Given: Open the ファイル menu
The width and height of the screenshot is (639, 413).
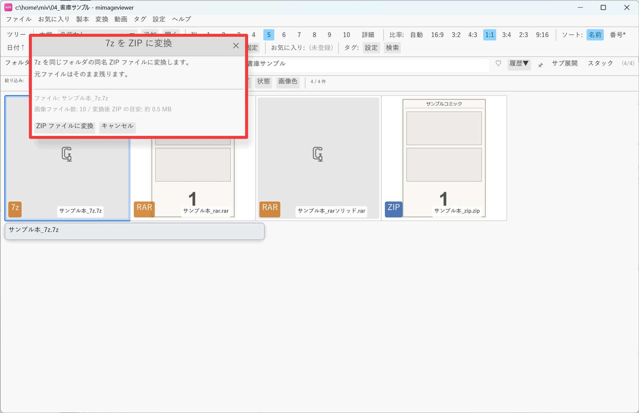Looking at the screenshot, I should tap(19, 19).
